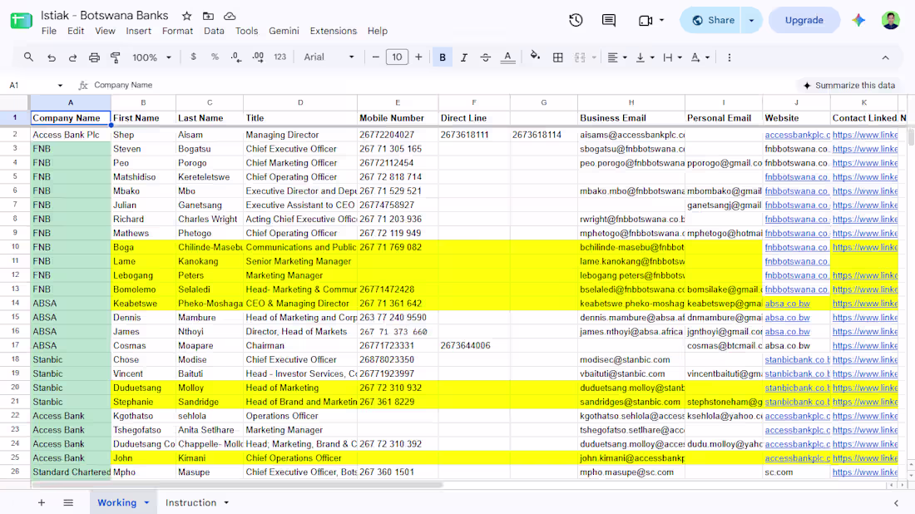The image size is (915, 514).
Task: Open absa.co.bw link in row 14
Action: (x=787, y=304)
